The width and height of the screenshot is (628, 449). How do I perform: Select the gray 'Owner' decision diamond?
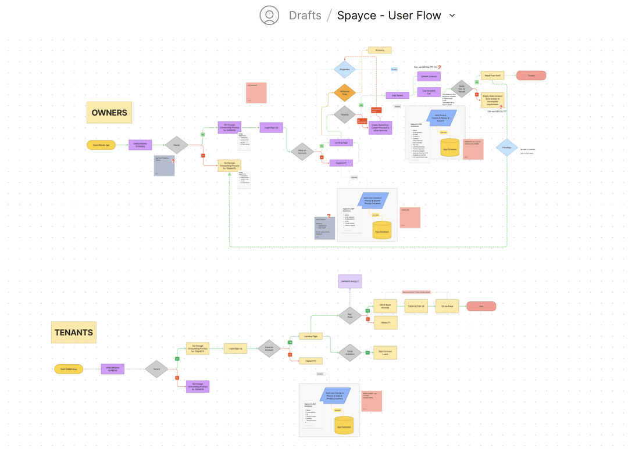pyautogui.click(x=177, y=145)
